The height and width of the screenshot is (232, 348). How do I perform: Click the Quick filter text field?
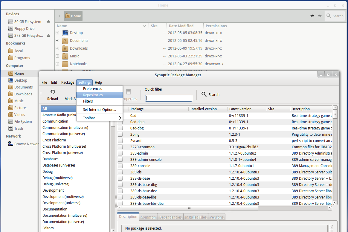tap(168, 98)
